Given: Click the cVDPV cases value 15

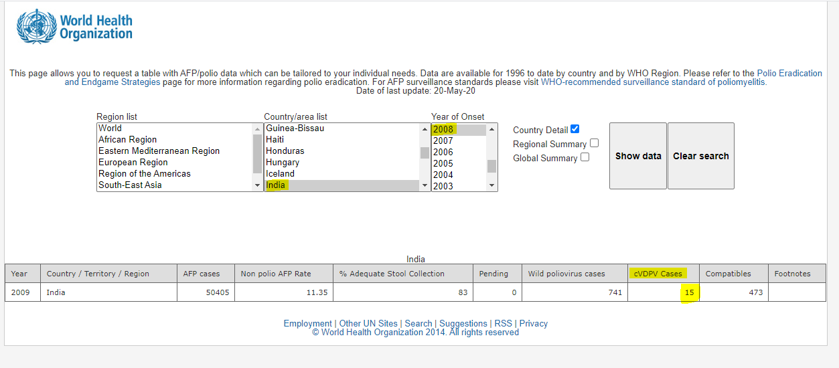Looking at the screenshot, I should [x=689, y=292].
